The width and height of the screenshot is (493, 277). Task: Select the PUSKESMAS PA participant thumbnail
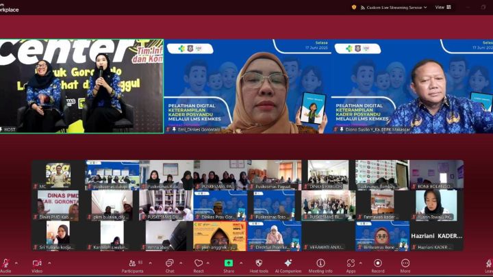click(x=220, y=175)
